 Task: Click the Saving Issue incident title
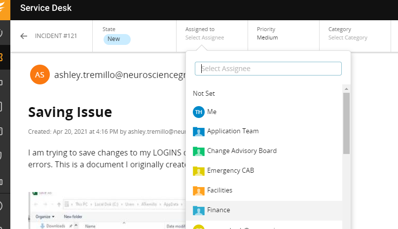pos(70,112)
